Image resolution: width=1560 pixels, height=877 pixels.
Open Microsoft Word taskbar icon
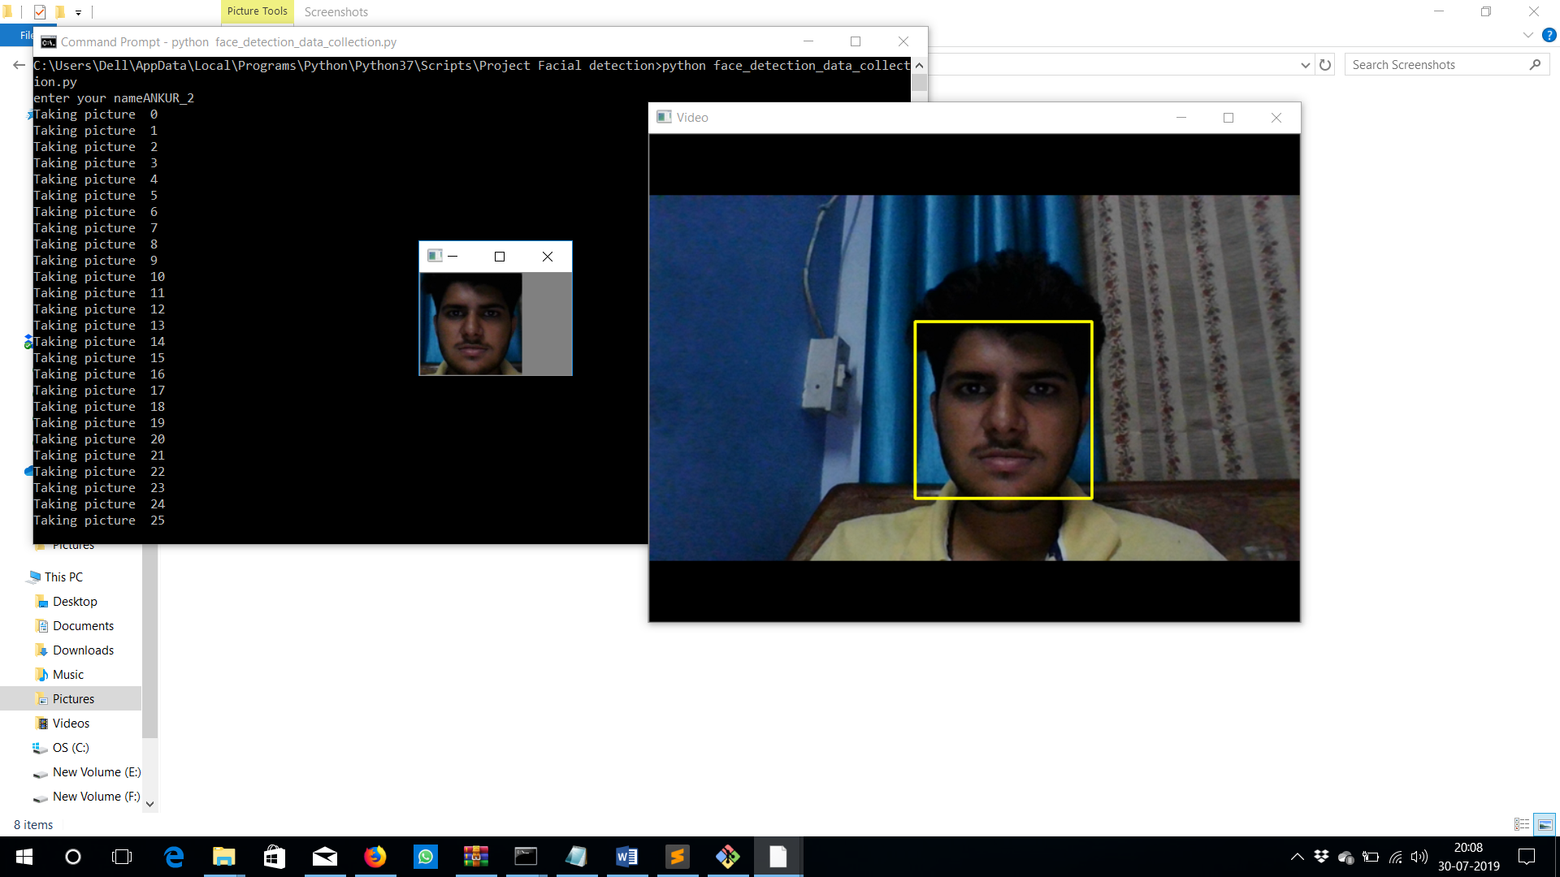626,857
